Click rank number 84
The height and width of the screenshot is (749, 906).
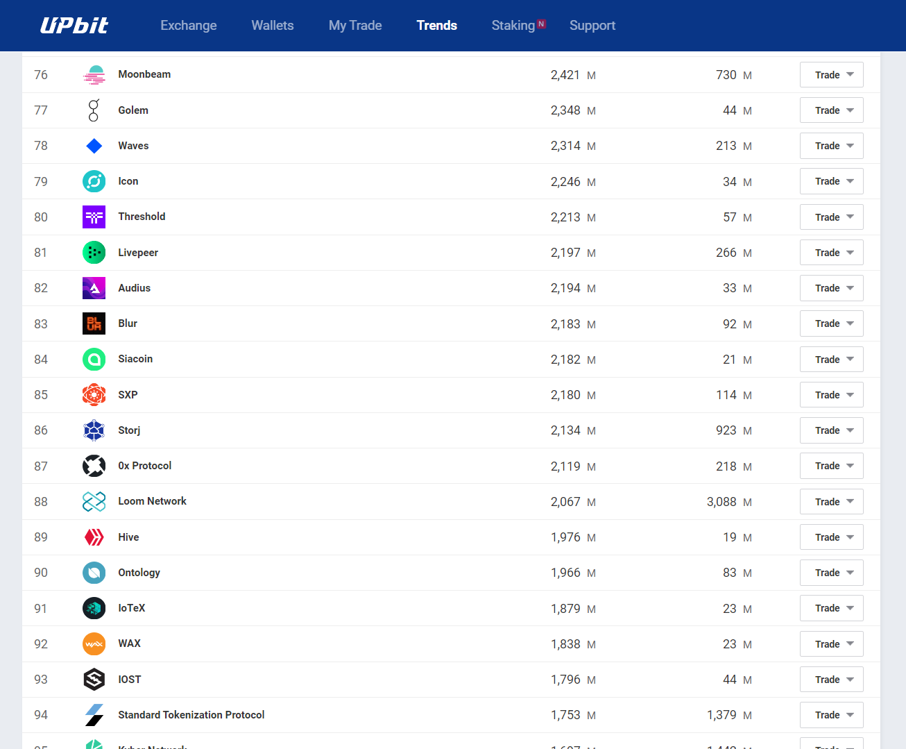coord(41,360)
